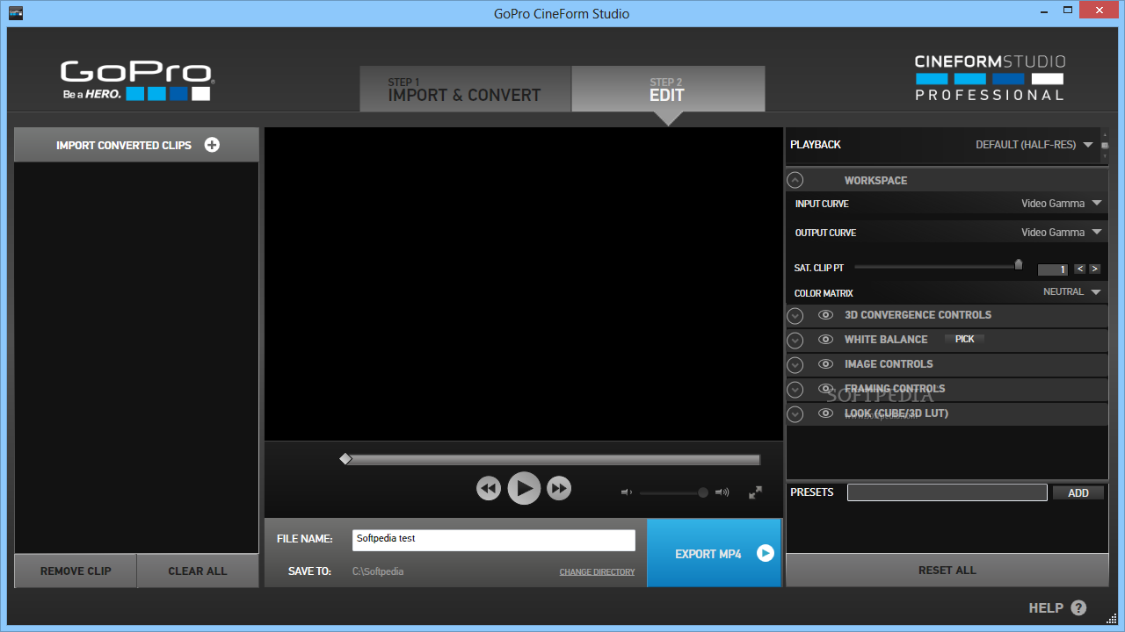This screenshot has width=1125, height=632.
Task: Click the CineForm Studio Professional logo
Action: click(990, 77)
